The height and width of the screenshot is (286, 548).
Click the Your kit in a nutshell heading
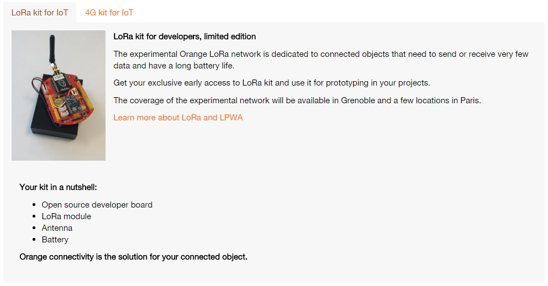pos(58,187)
